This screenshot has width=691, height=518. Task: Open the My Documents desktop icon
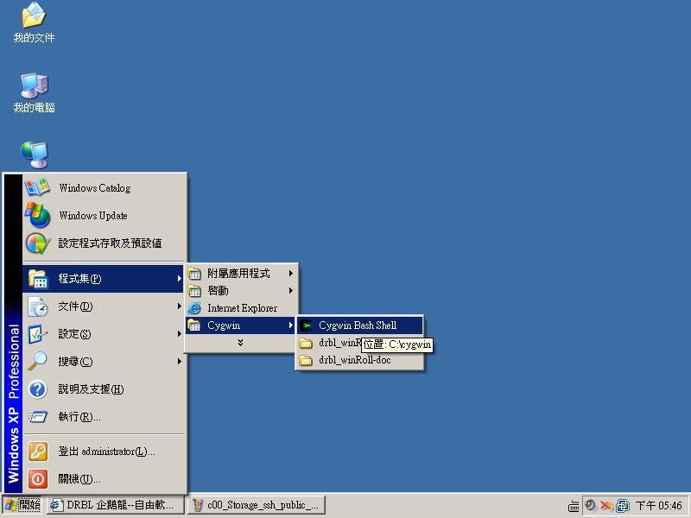[34, 17]
